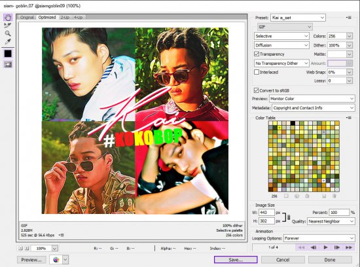The height and width of the screenshot is (267, 360).
Task: Jump to last animation frame
Action: pos(349,247)
